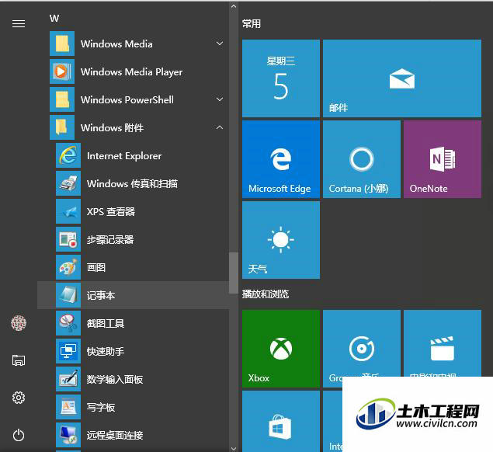The height and width of the screenshot is (452, 493).
Task: Open the calendar tile showing 星期三 5
Action: pos(281,78)
